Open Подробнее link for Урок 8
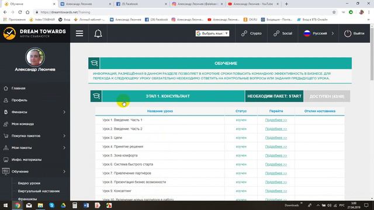374x210 pixels. 276,182
